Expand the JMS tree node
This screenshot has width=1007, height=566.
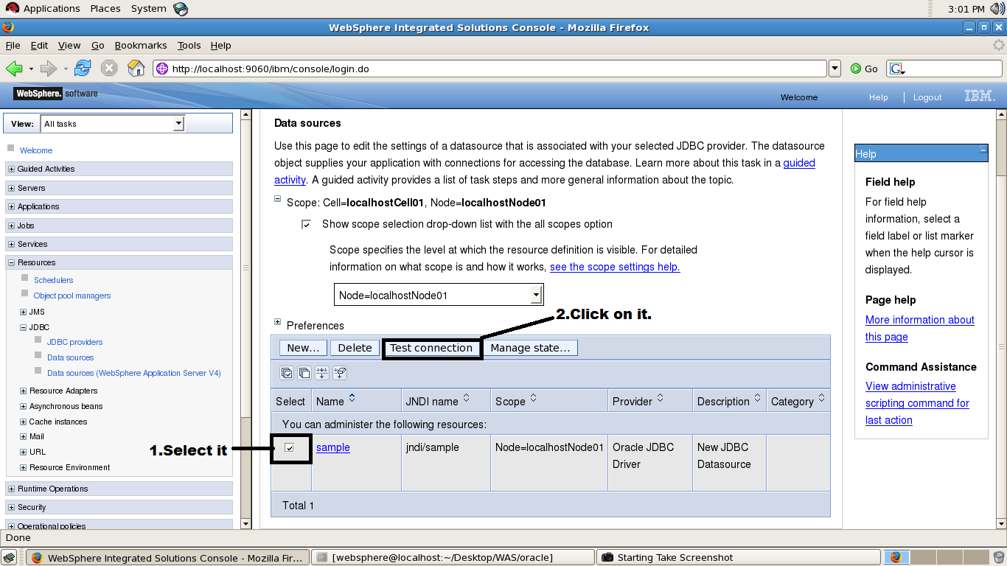tap(23, 312)
